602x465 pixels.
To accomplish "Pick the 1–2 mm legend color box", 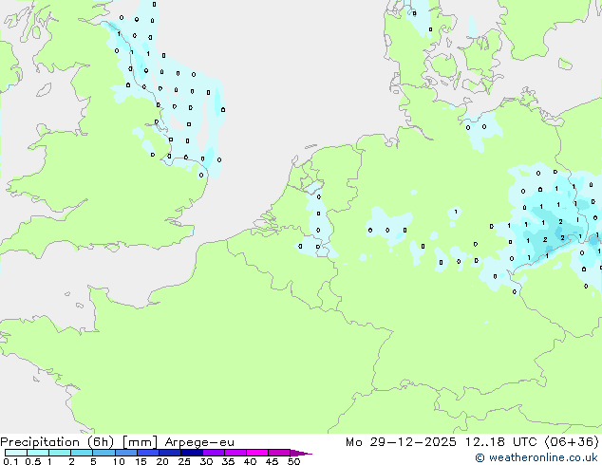I will pyautogui.click(x=60, y=453).
